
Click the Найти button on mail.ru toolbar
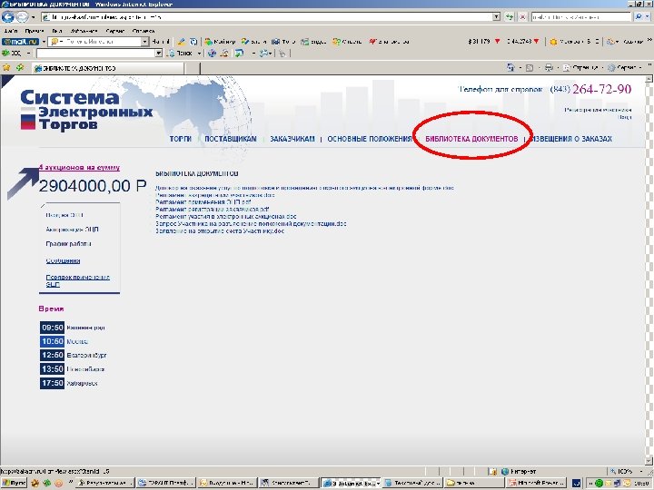pyautogui.click(x=161, y=42)
